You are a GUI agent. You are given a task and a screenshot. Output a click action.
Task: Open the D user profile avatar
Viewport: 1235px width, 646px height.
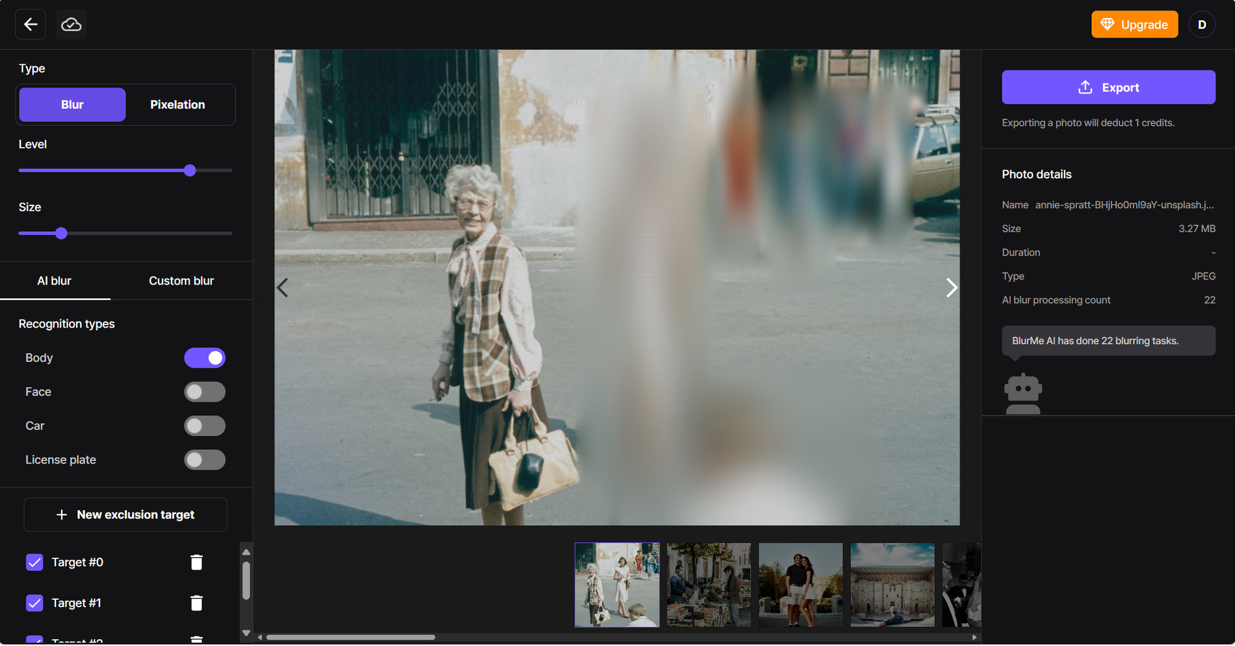click(x=1202, y=25)
